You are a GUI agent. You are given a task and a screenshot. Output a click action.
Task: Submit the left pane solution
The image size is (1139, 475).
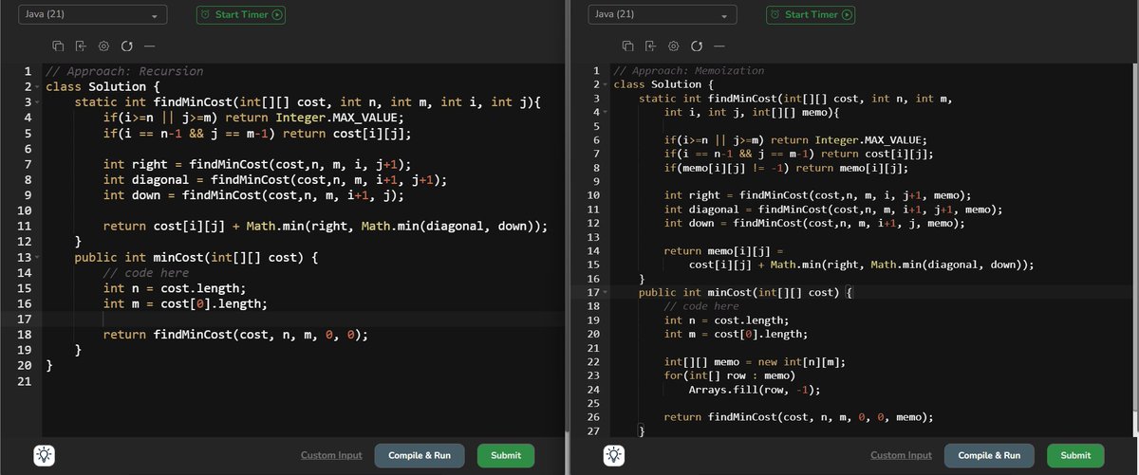tap(506, 455)
